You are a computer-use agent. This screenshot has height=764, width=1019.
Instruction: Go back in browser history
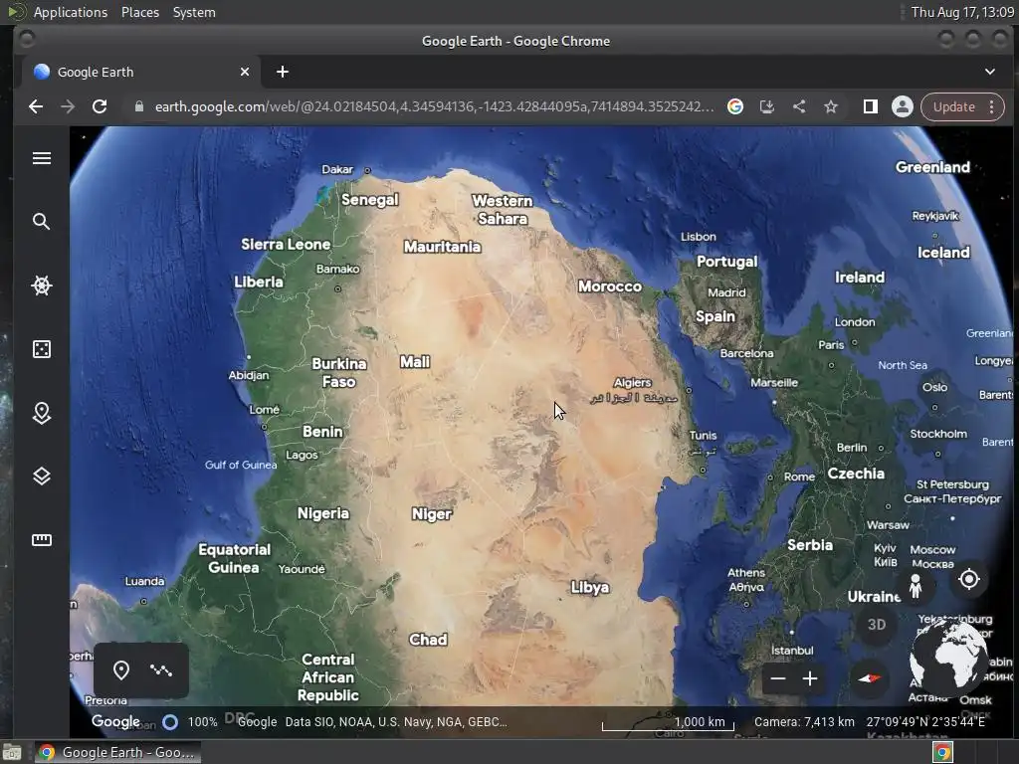click(x=36, y=106)
